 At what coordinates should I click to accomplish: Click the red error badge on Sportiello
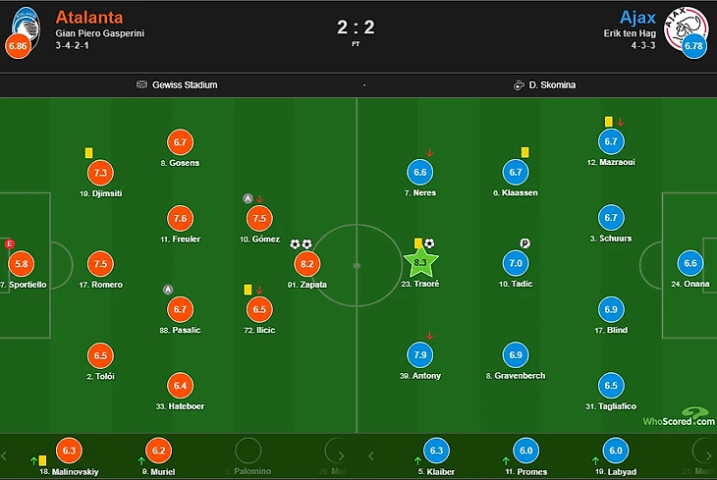point(9,243)
